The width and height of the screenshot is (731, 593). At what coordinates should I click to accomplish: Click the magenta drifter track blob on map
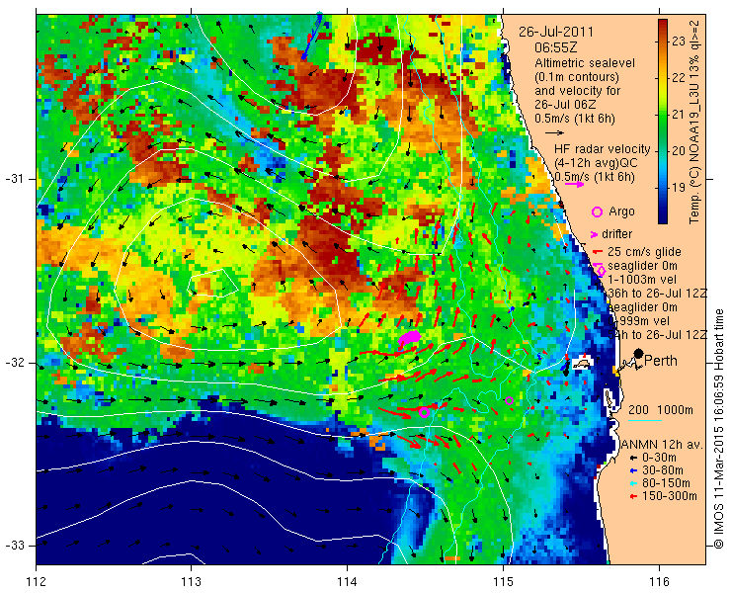tap(409, 338)
